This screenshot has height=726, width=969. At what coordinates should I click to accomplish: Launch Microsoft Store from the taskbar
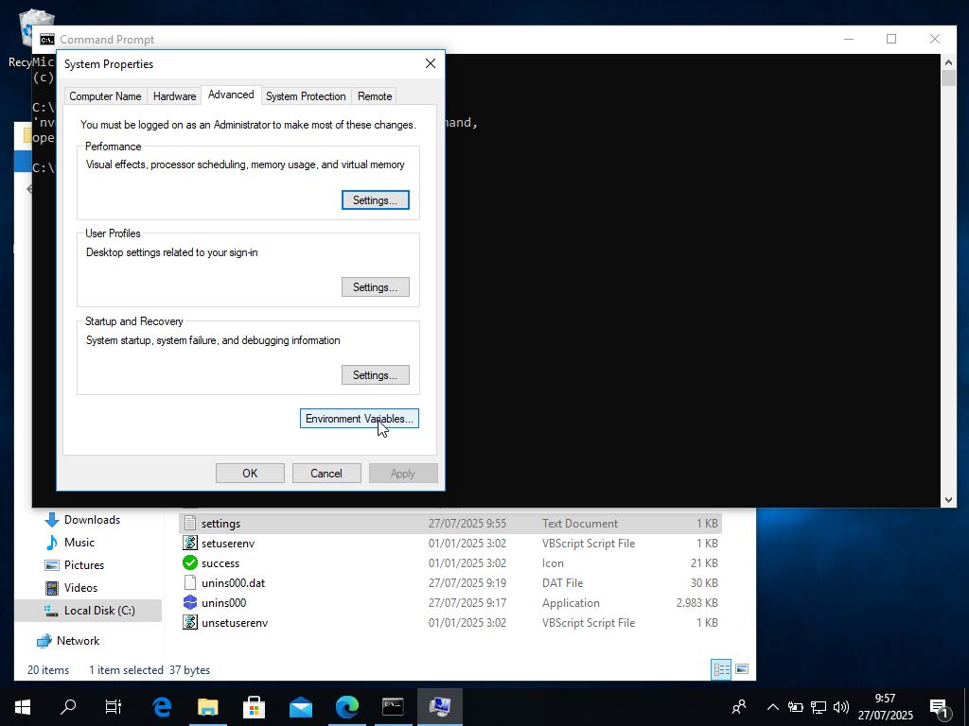click(x=254, y=706)
